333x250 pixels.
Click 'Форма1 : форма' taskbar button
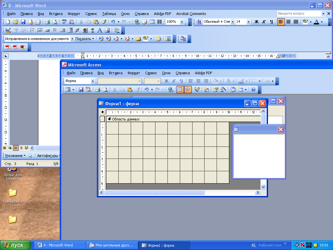click(x=164, y=245)
